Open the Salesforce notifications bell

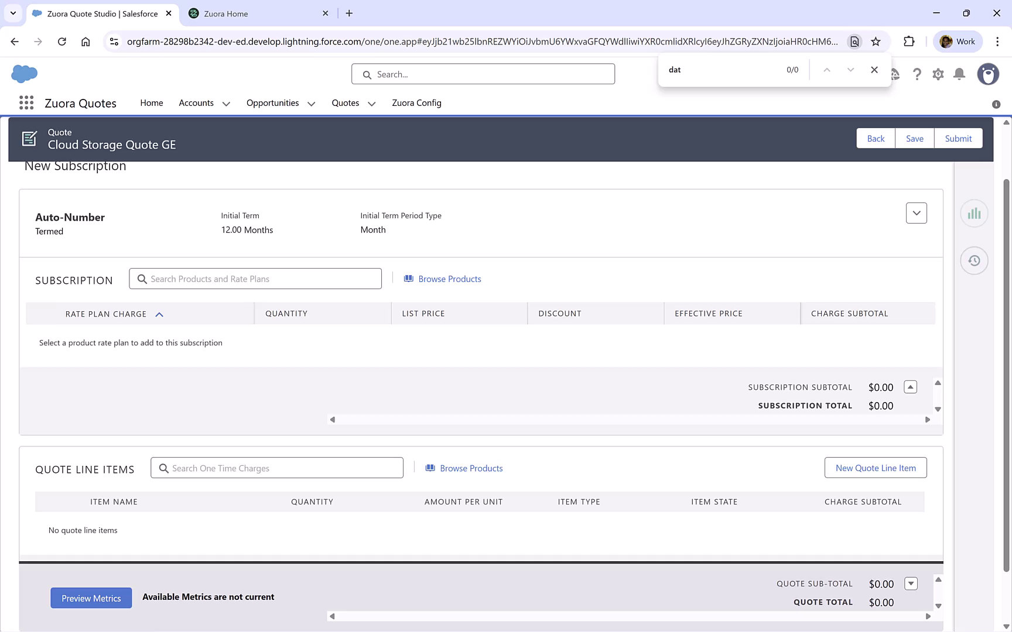959,74
